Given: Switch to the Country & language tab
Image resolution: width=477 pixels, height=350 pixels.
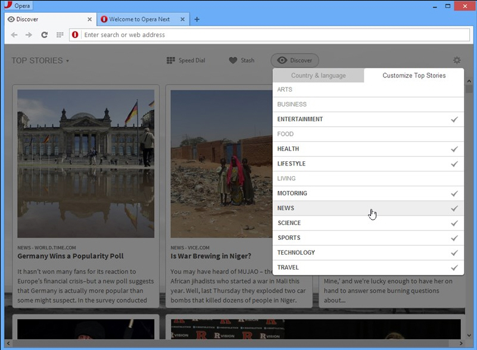Looking at the screenshot, I should pos(318,76).
